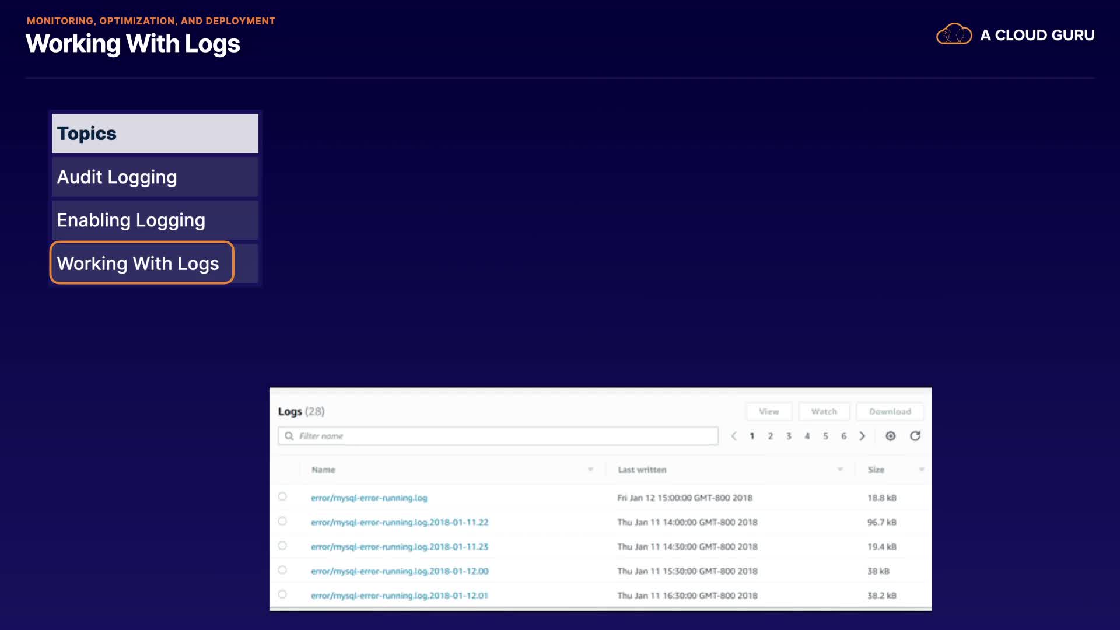Viewport: 1120px width, 630px height.
Task: Click the refresh logs icon
Action: pyautogui.click(x=915, y=436)
